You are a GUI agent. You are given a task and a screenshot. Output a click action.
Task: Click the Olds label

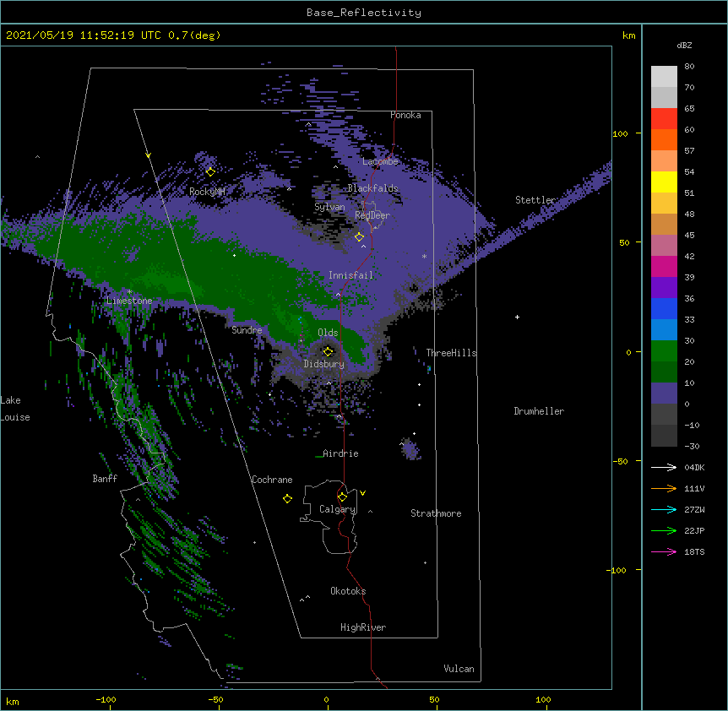pyautogui.click(x=328, y=333)
